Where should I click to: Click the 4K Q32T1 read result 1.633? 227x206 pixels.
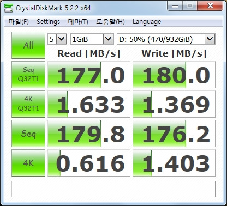(x=89, y=104)
